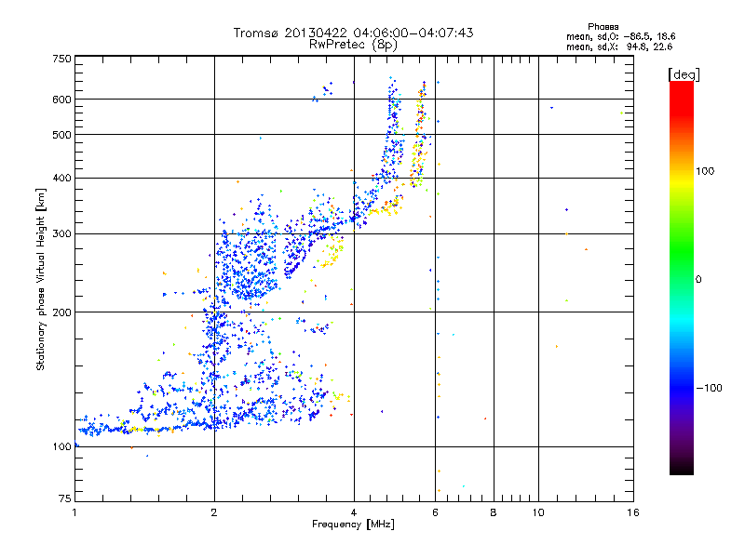The image size is (745, 558).
Task: Click the x-axis tick label '2'
Action: coord(214,512)
